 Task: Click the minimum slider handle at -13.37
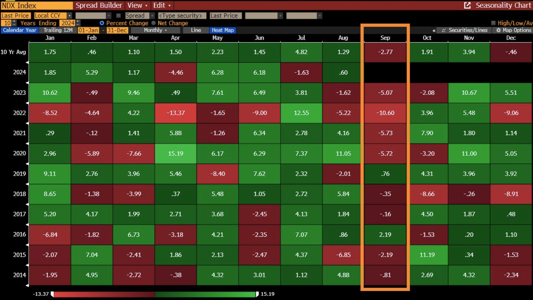pyautogui.click(x=52, y=294)
